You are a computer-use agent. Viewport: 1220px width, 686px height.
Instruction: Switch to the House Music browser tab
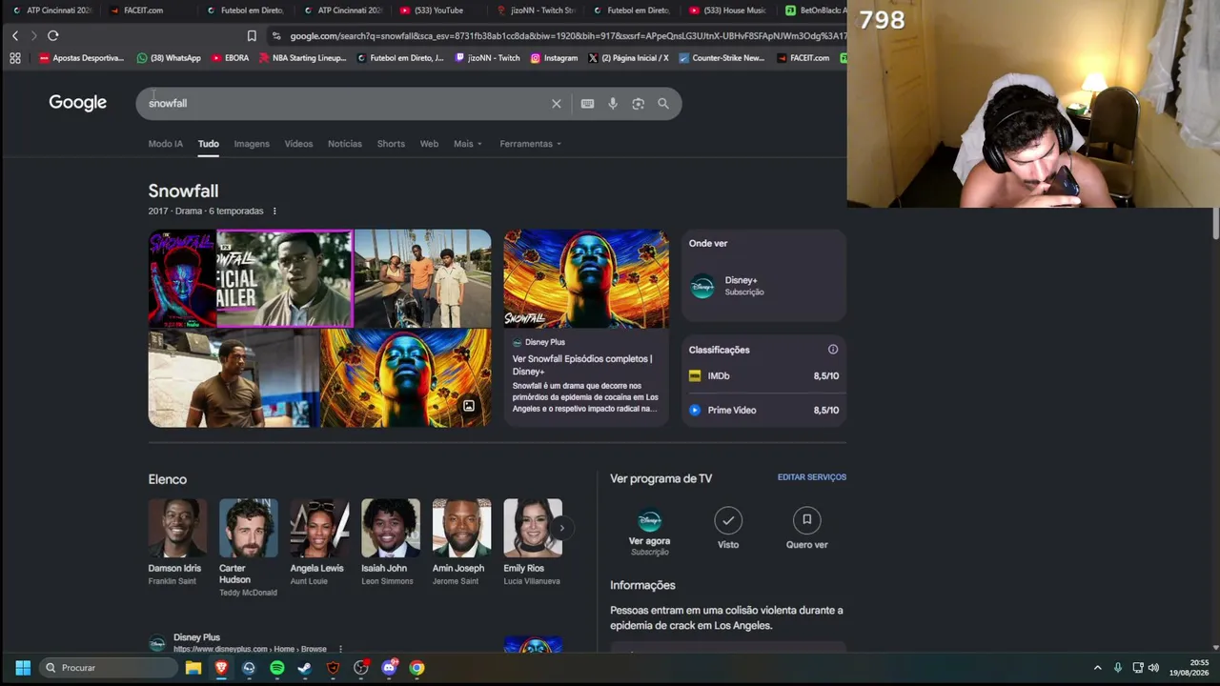tap(729, 10)
